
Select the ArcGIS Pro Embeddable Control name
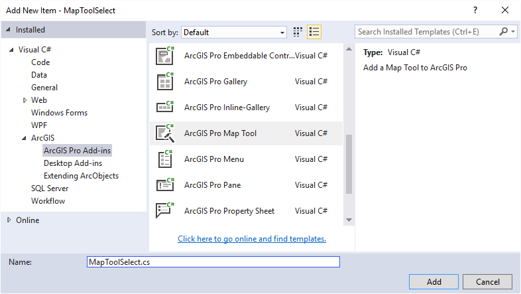coord(239,56)
